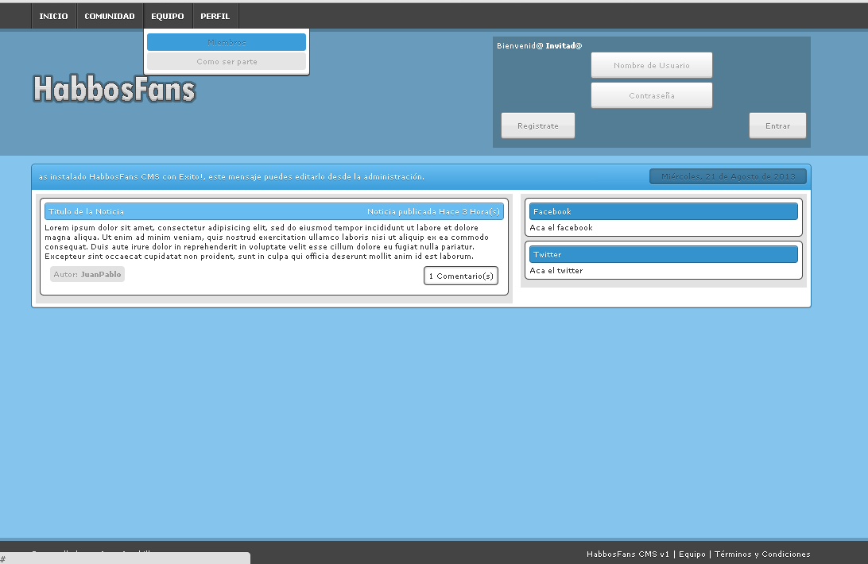This screenshot has width=868, height=564.
Task: Click the installation success message banner
Action: [x=231, y=176]
